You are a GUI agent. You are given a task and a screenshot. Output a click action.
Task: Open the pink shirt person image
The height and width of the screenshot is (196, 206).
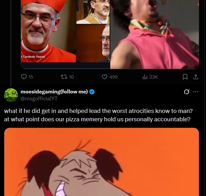point(154,34)
